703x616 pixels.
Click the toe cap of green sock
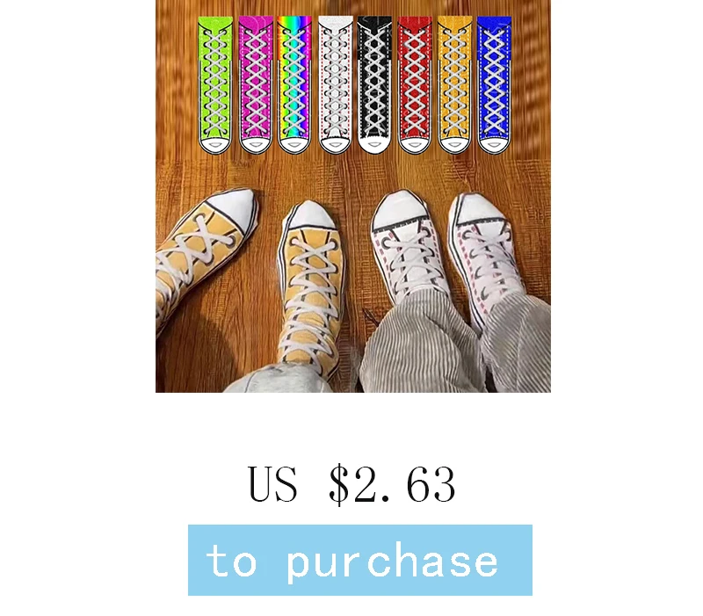215,145
